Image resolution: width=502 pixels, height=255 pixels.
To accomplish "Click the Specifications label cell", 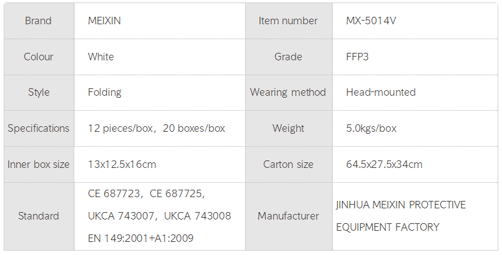I will coord(38,128).
